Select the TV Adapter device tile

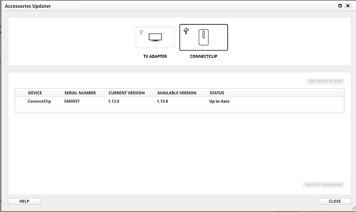pyautogui.click(x=155, y=37)
